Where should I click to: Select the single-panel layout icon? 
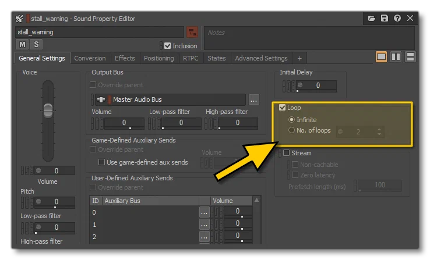pos(381,57)
